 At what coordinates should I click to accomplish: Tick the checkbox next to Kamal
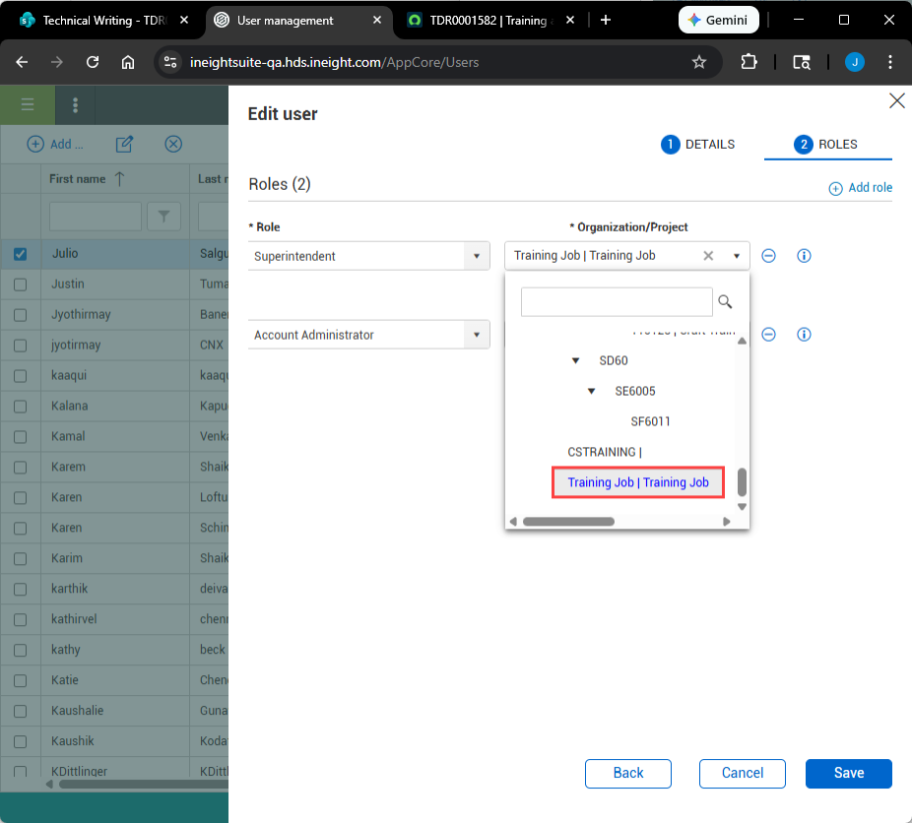click(x=20, y=437)
